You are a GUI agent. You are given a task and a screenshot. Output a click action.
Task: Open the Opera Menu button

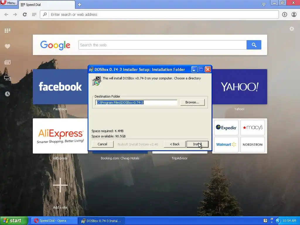point(8,3)
